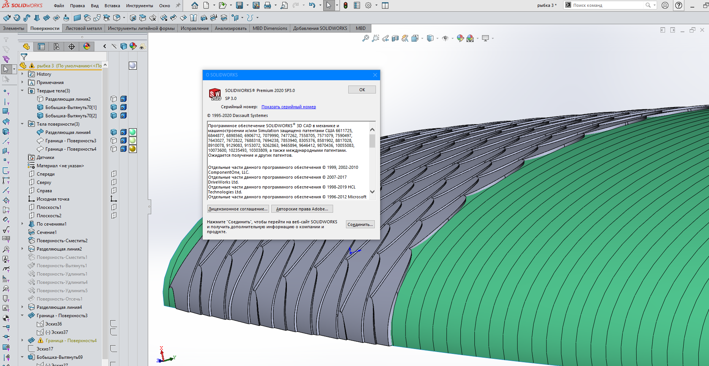Open the Файл menu
Viewport: 709px width, 366px height.
[59, 6]
